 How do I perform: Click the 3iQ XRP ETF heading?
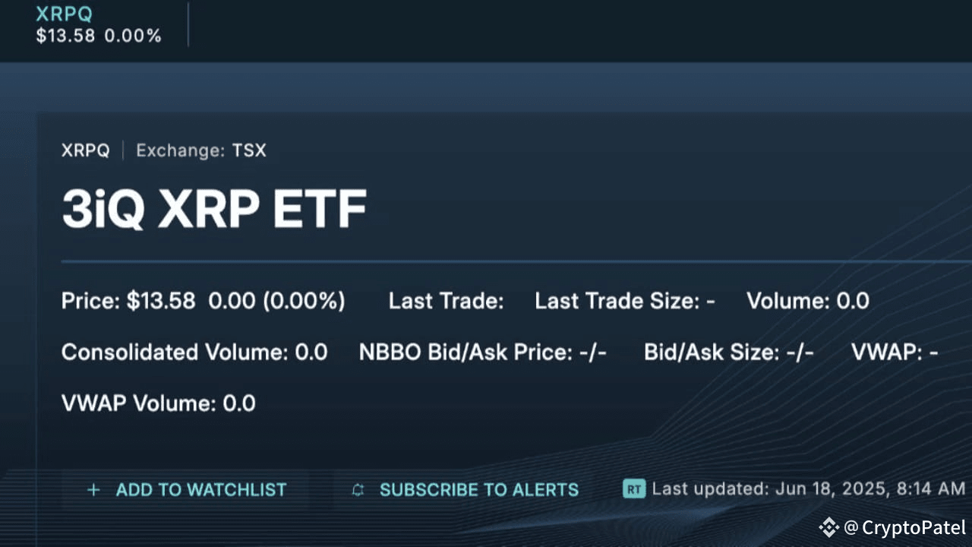[x=214, y=210]
